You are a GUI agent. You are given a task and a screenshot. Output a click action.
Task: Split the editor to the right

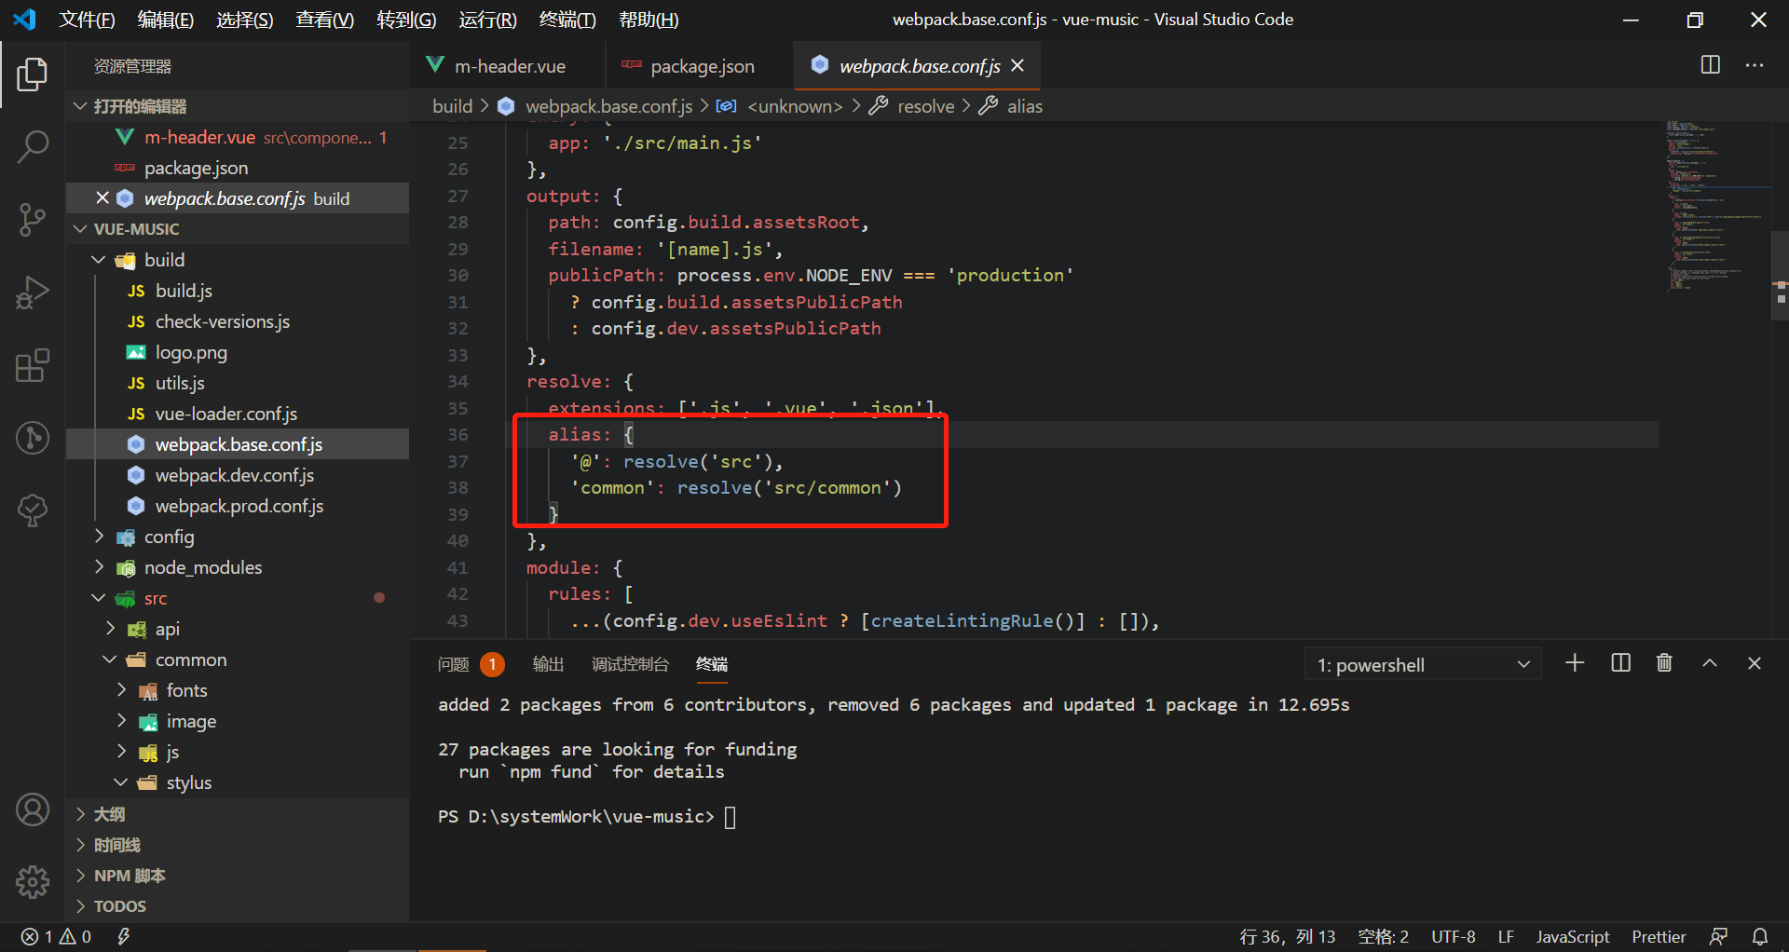click(x=1711, y=65)
